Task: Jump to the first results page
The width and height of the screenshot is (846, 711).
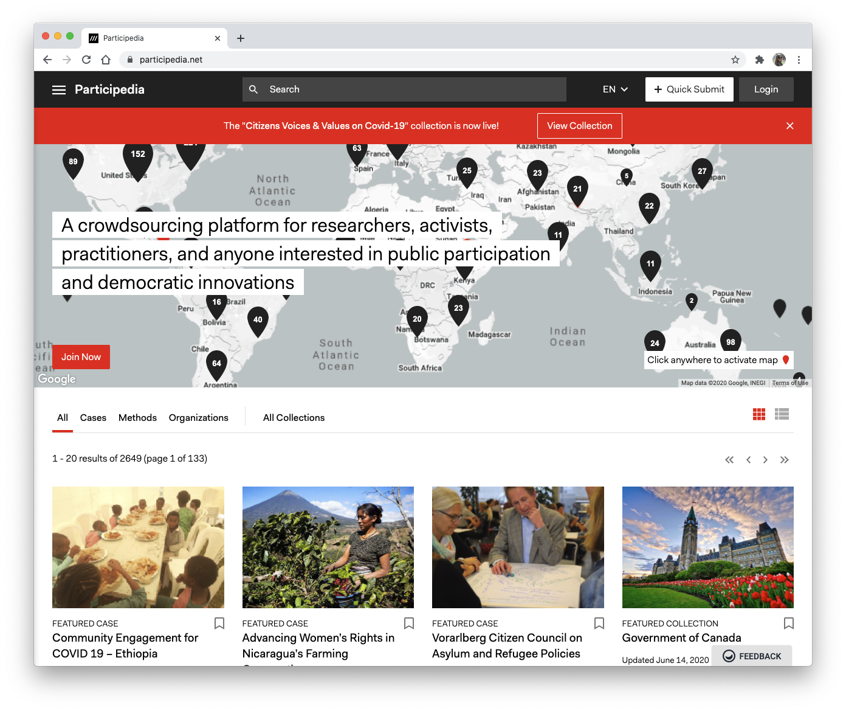Action: pos(729,460)
